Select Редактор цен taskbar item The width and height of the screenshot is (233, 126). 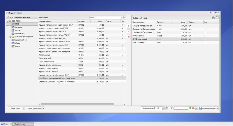point(23,124)
